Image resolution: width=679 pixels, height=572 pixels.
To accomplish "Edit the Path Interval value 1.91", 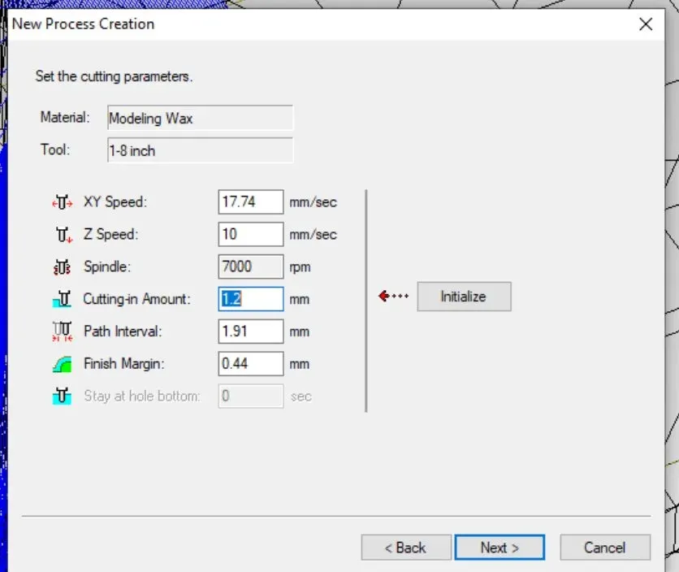I will tap(251, 331).
